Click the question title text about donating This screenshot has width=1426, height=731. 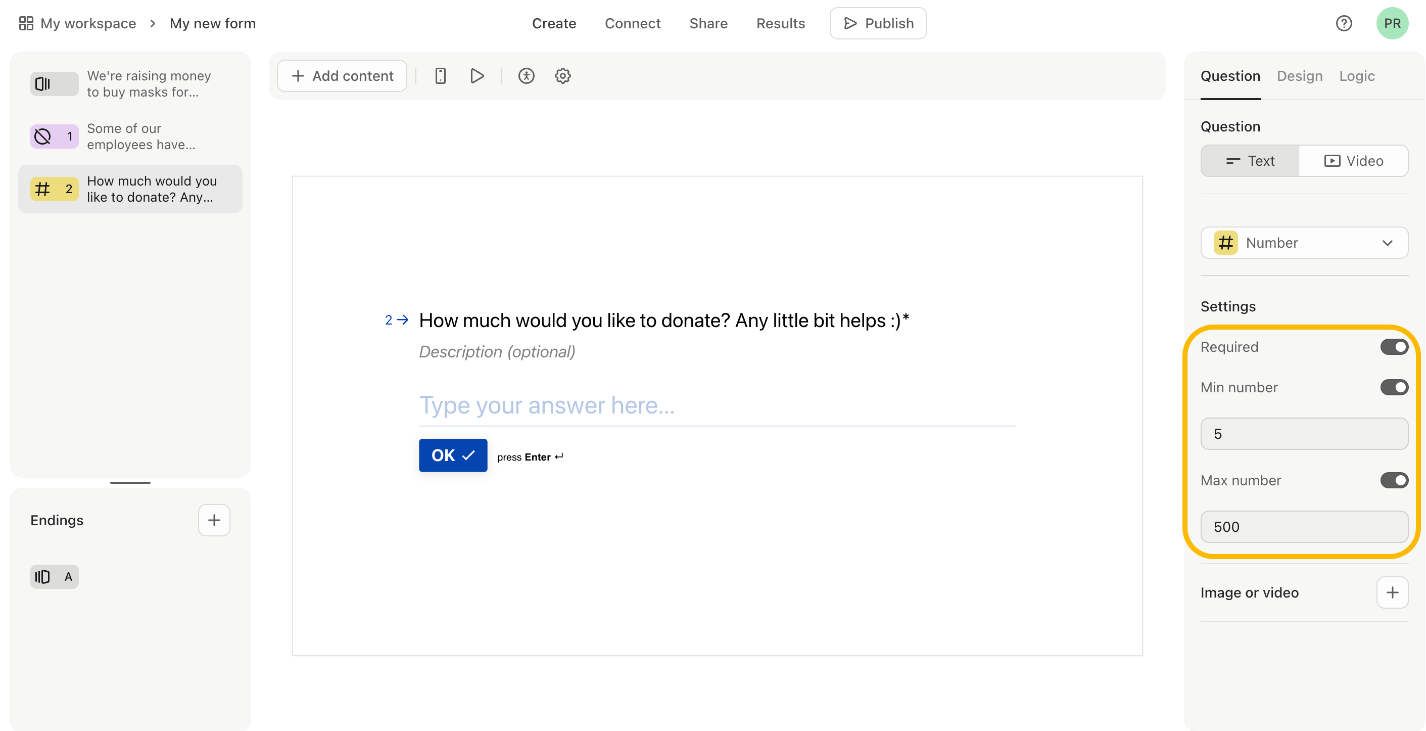coord(664,320)
